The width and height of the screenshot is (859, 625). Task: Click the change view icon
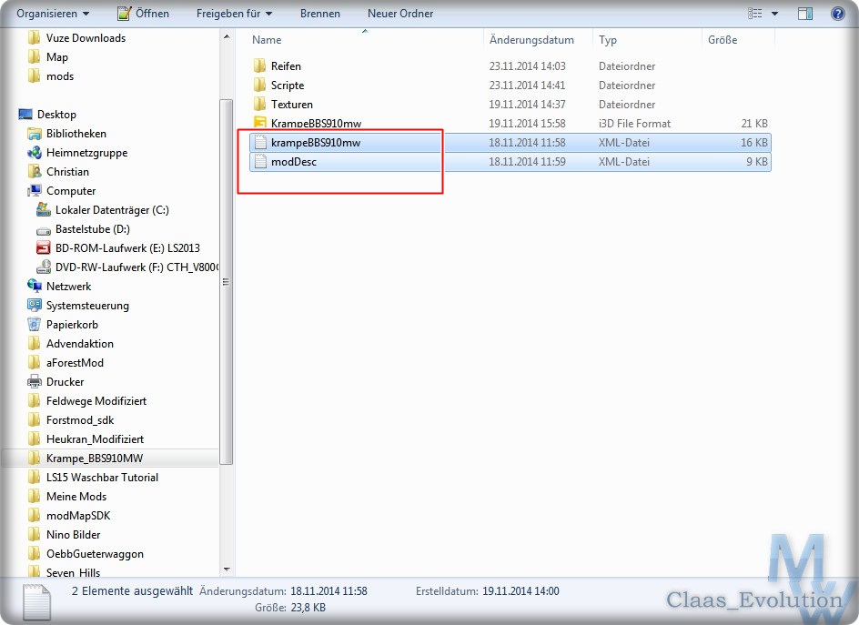click(754, 14)
